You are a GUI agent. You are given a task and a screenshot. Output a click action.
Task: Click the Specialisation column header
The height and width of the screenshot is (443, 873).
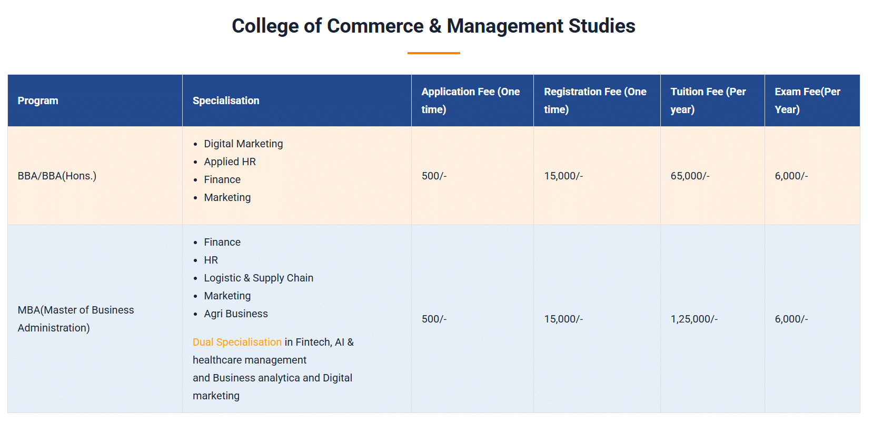pyautogui.click(x=226, y=100)
